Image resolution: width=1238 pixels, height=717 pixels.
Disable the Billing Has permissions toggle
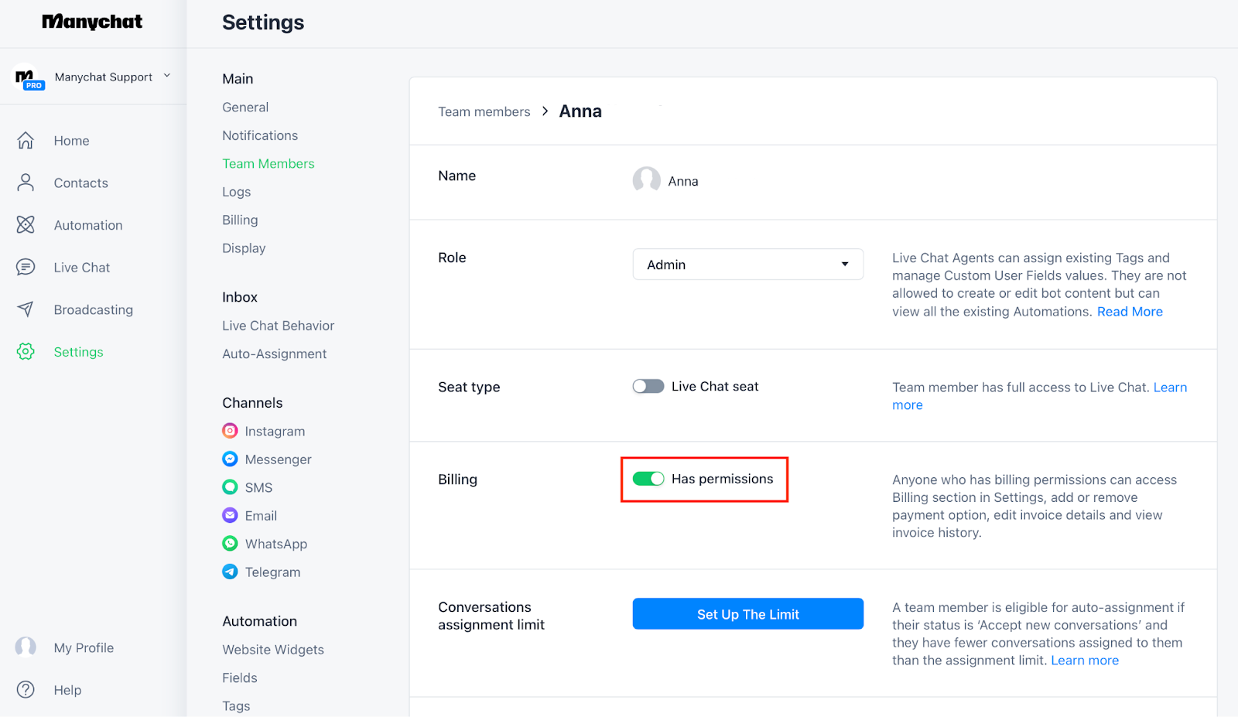[x=648, y=479]
